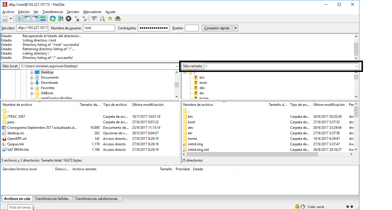392x210 pixels.
Task: Open the Transferencia menu
Action: pyautogui.click(x=53, y=12)
